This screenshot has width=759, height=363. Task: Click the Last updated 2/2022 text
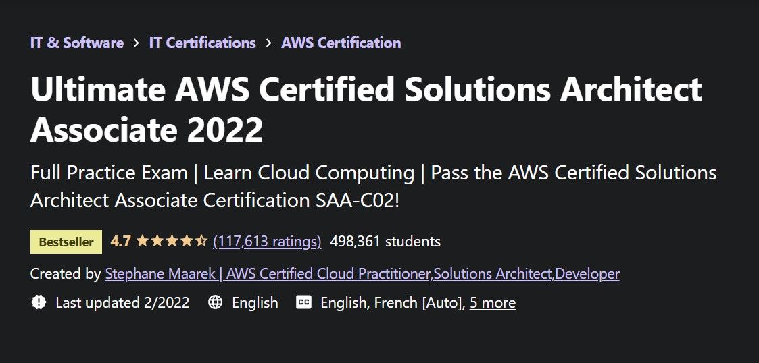tap(122, 303)
